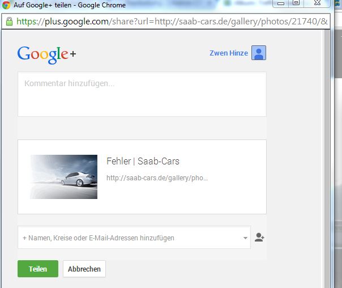Click the Abbrechen cancel button

(x=84, y=269)
